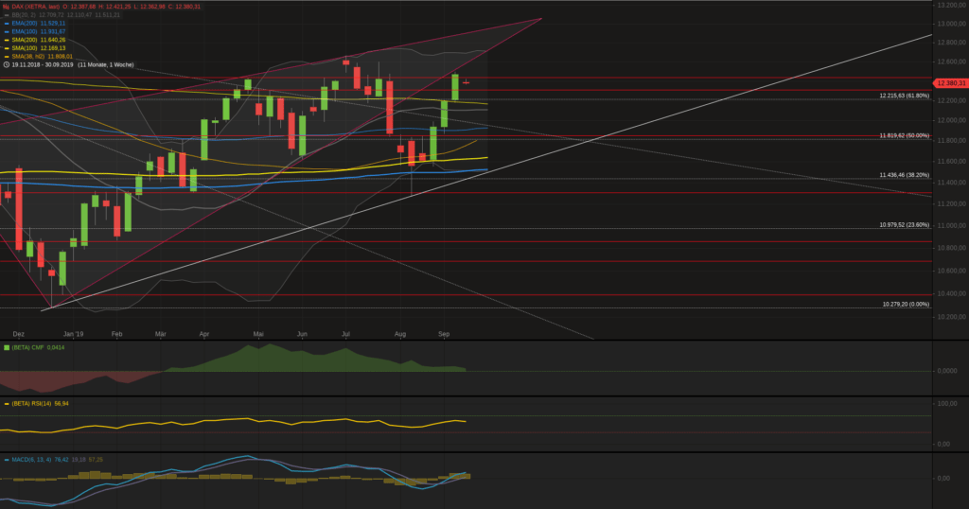Click the yellow RSI(14) line marker
Screen dimensions: 969x509
[6, 404]
